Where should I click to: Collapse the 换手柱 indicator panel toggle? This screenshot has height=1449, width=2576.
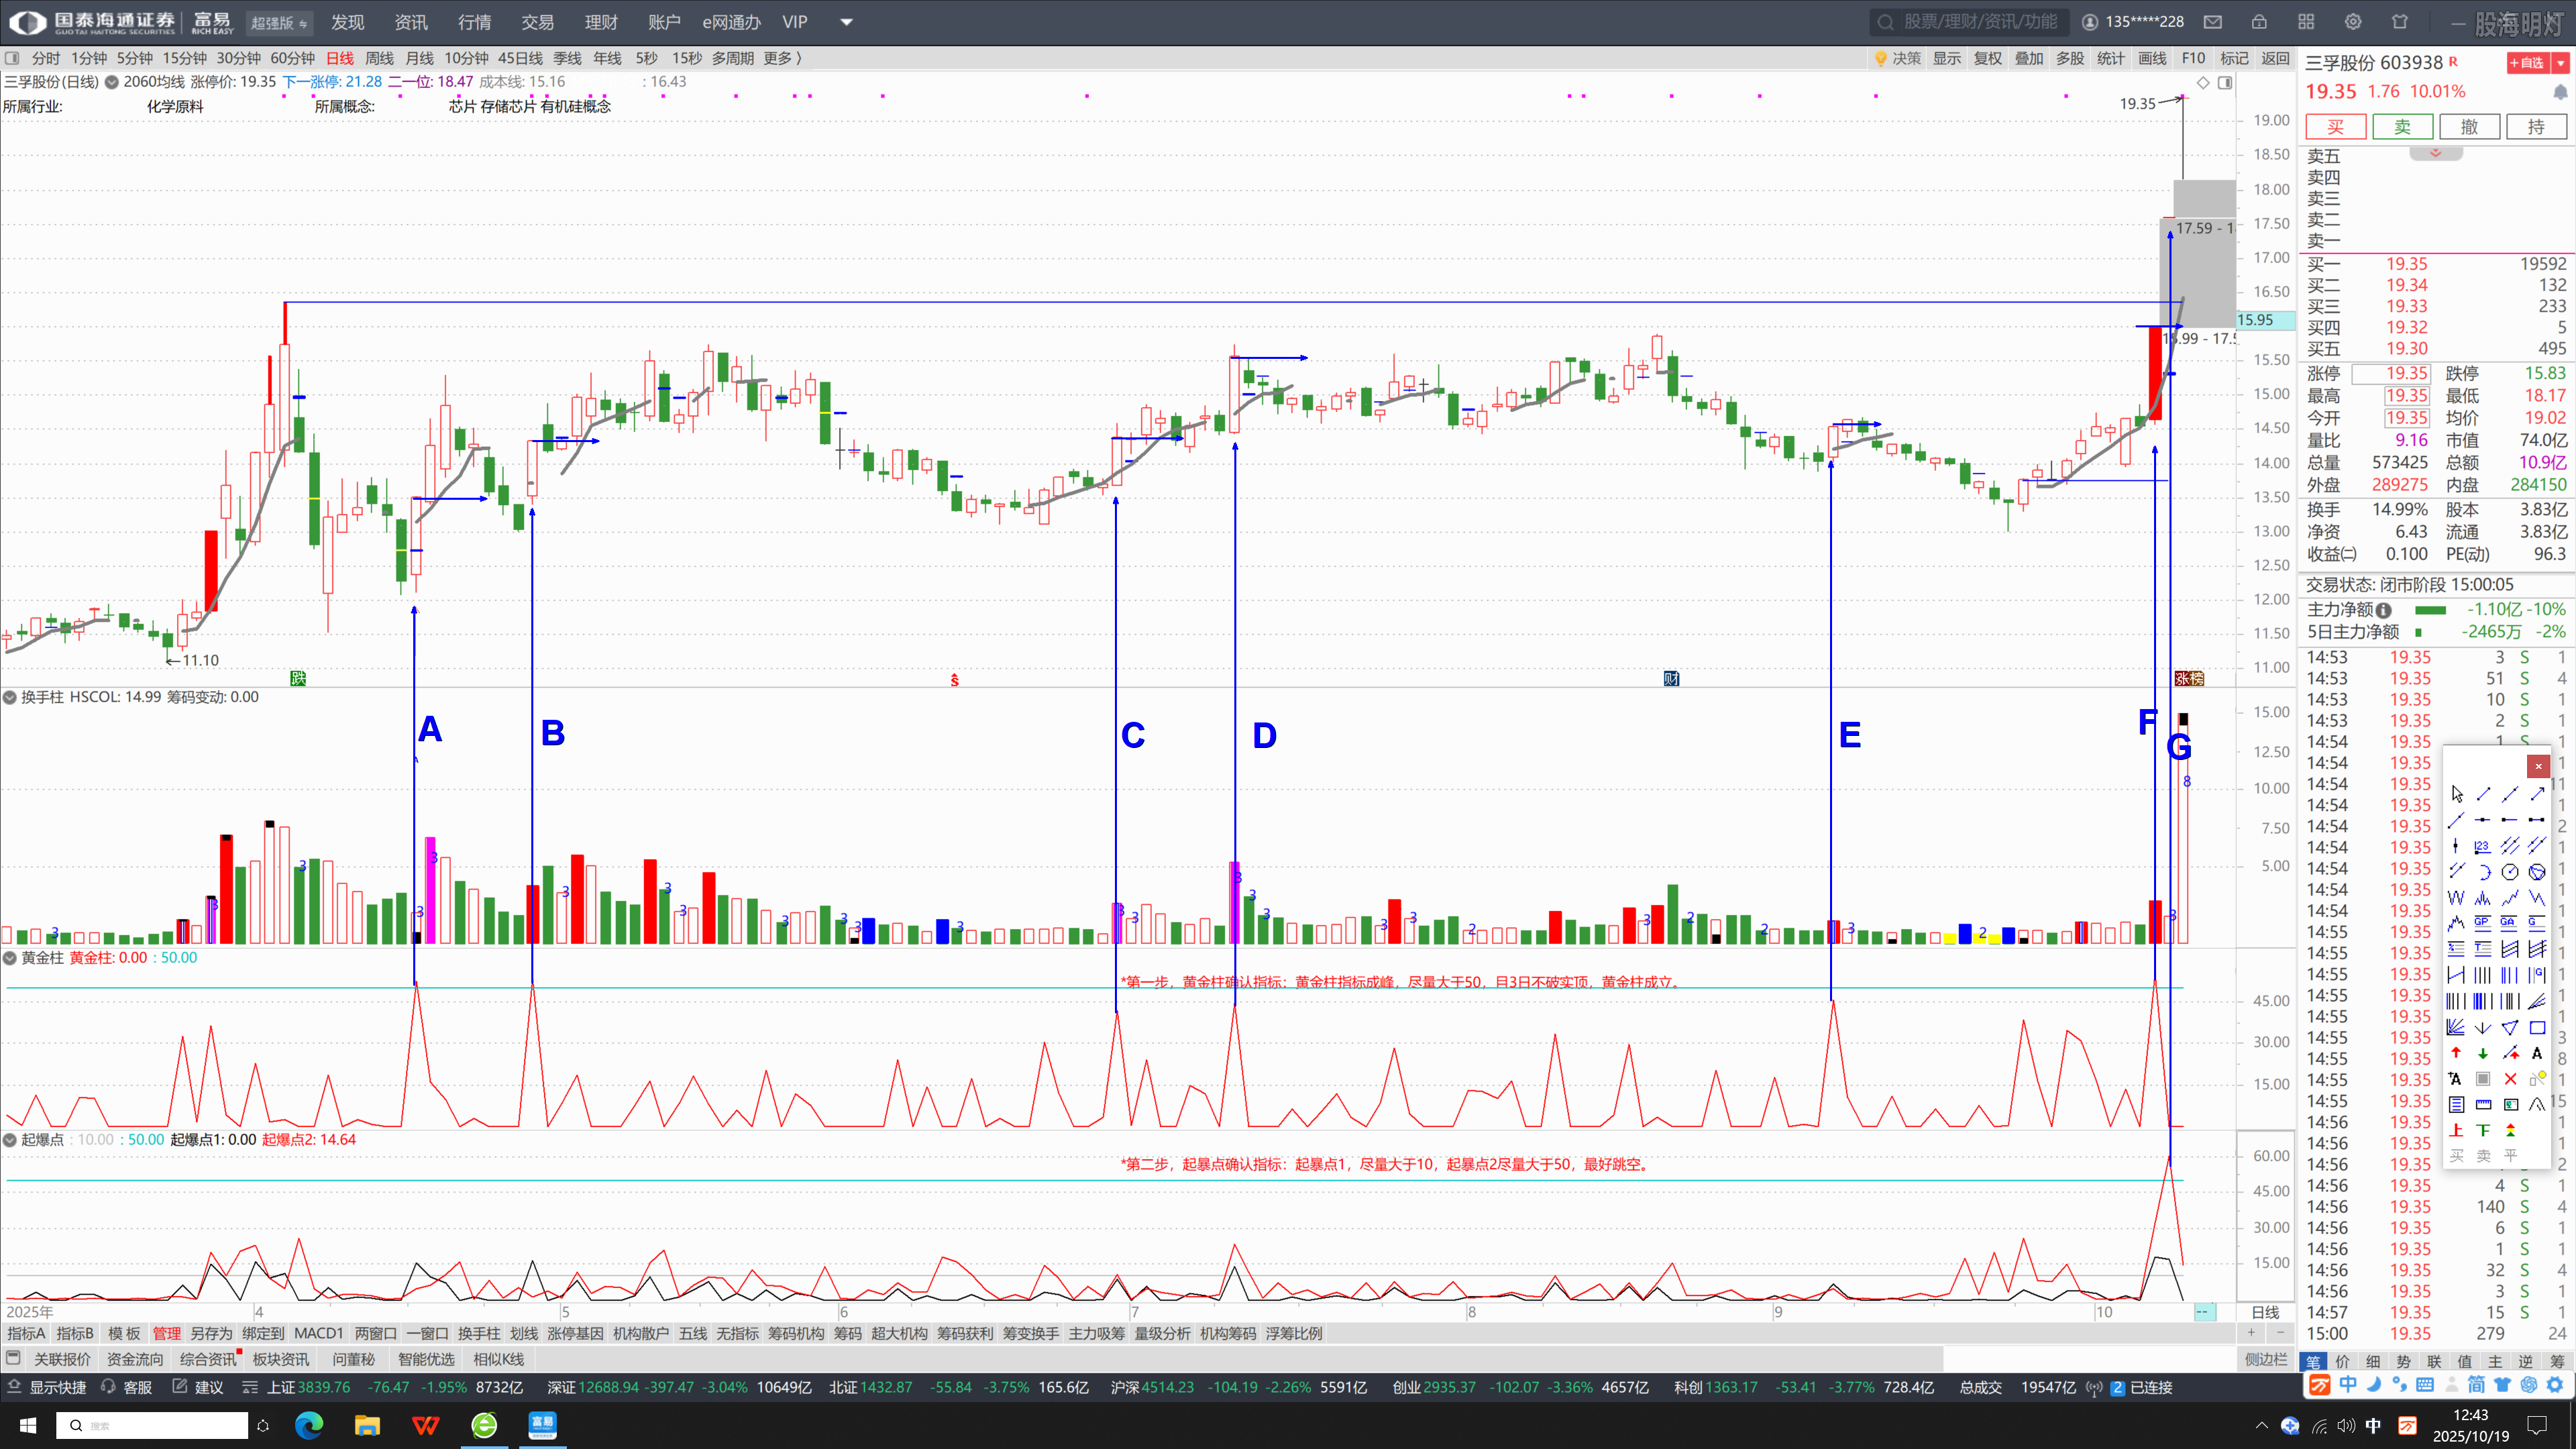[10, 697]
